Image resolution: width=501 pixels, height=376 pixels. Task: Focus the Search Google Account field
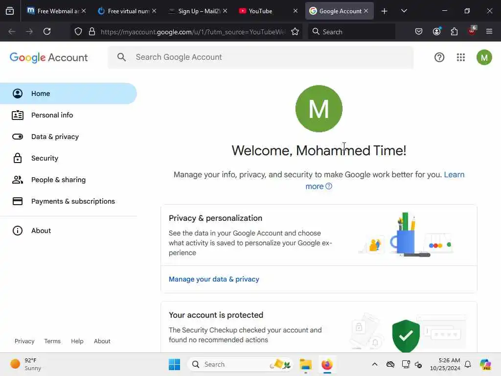(261, 57)
